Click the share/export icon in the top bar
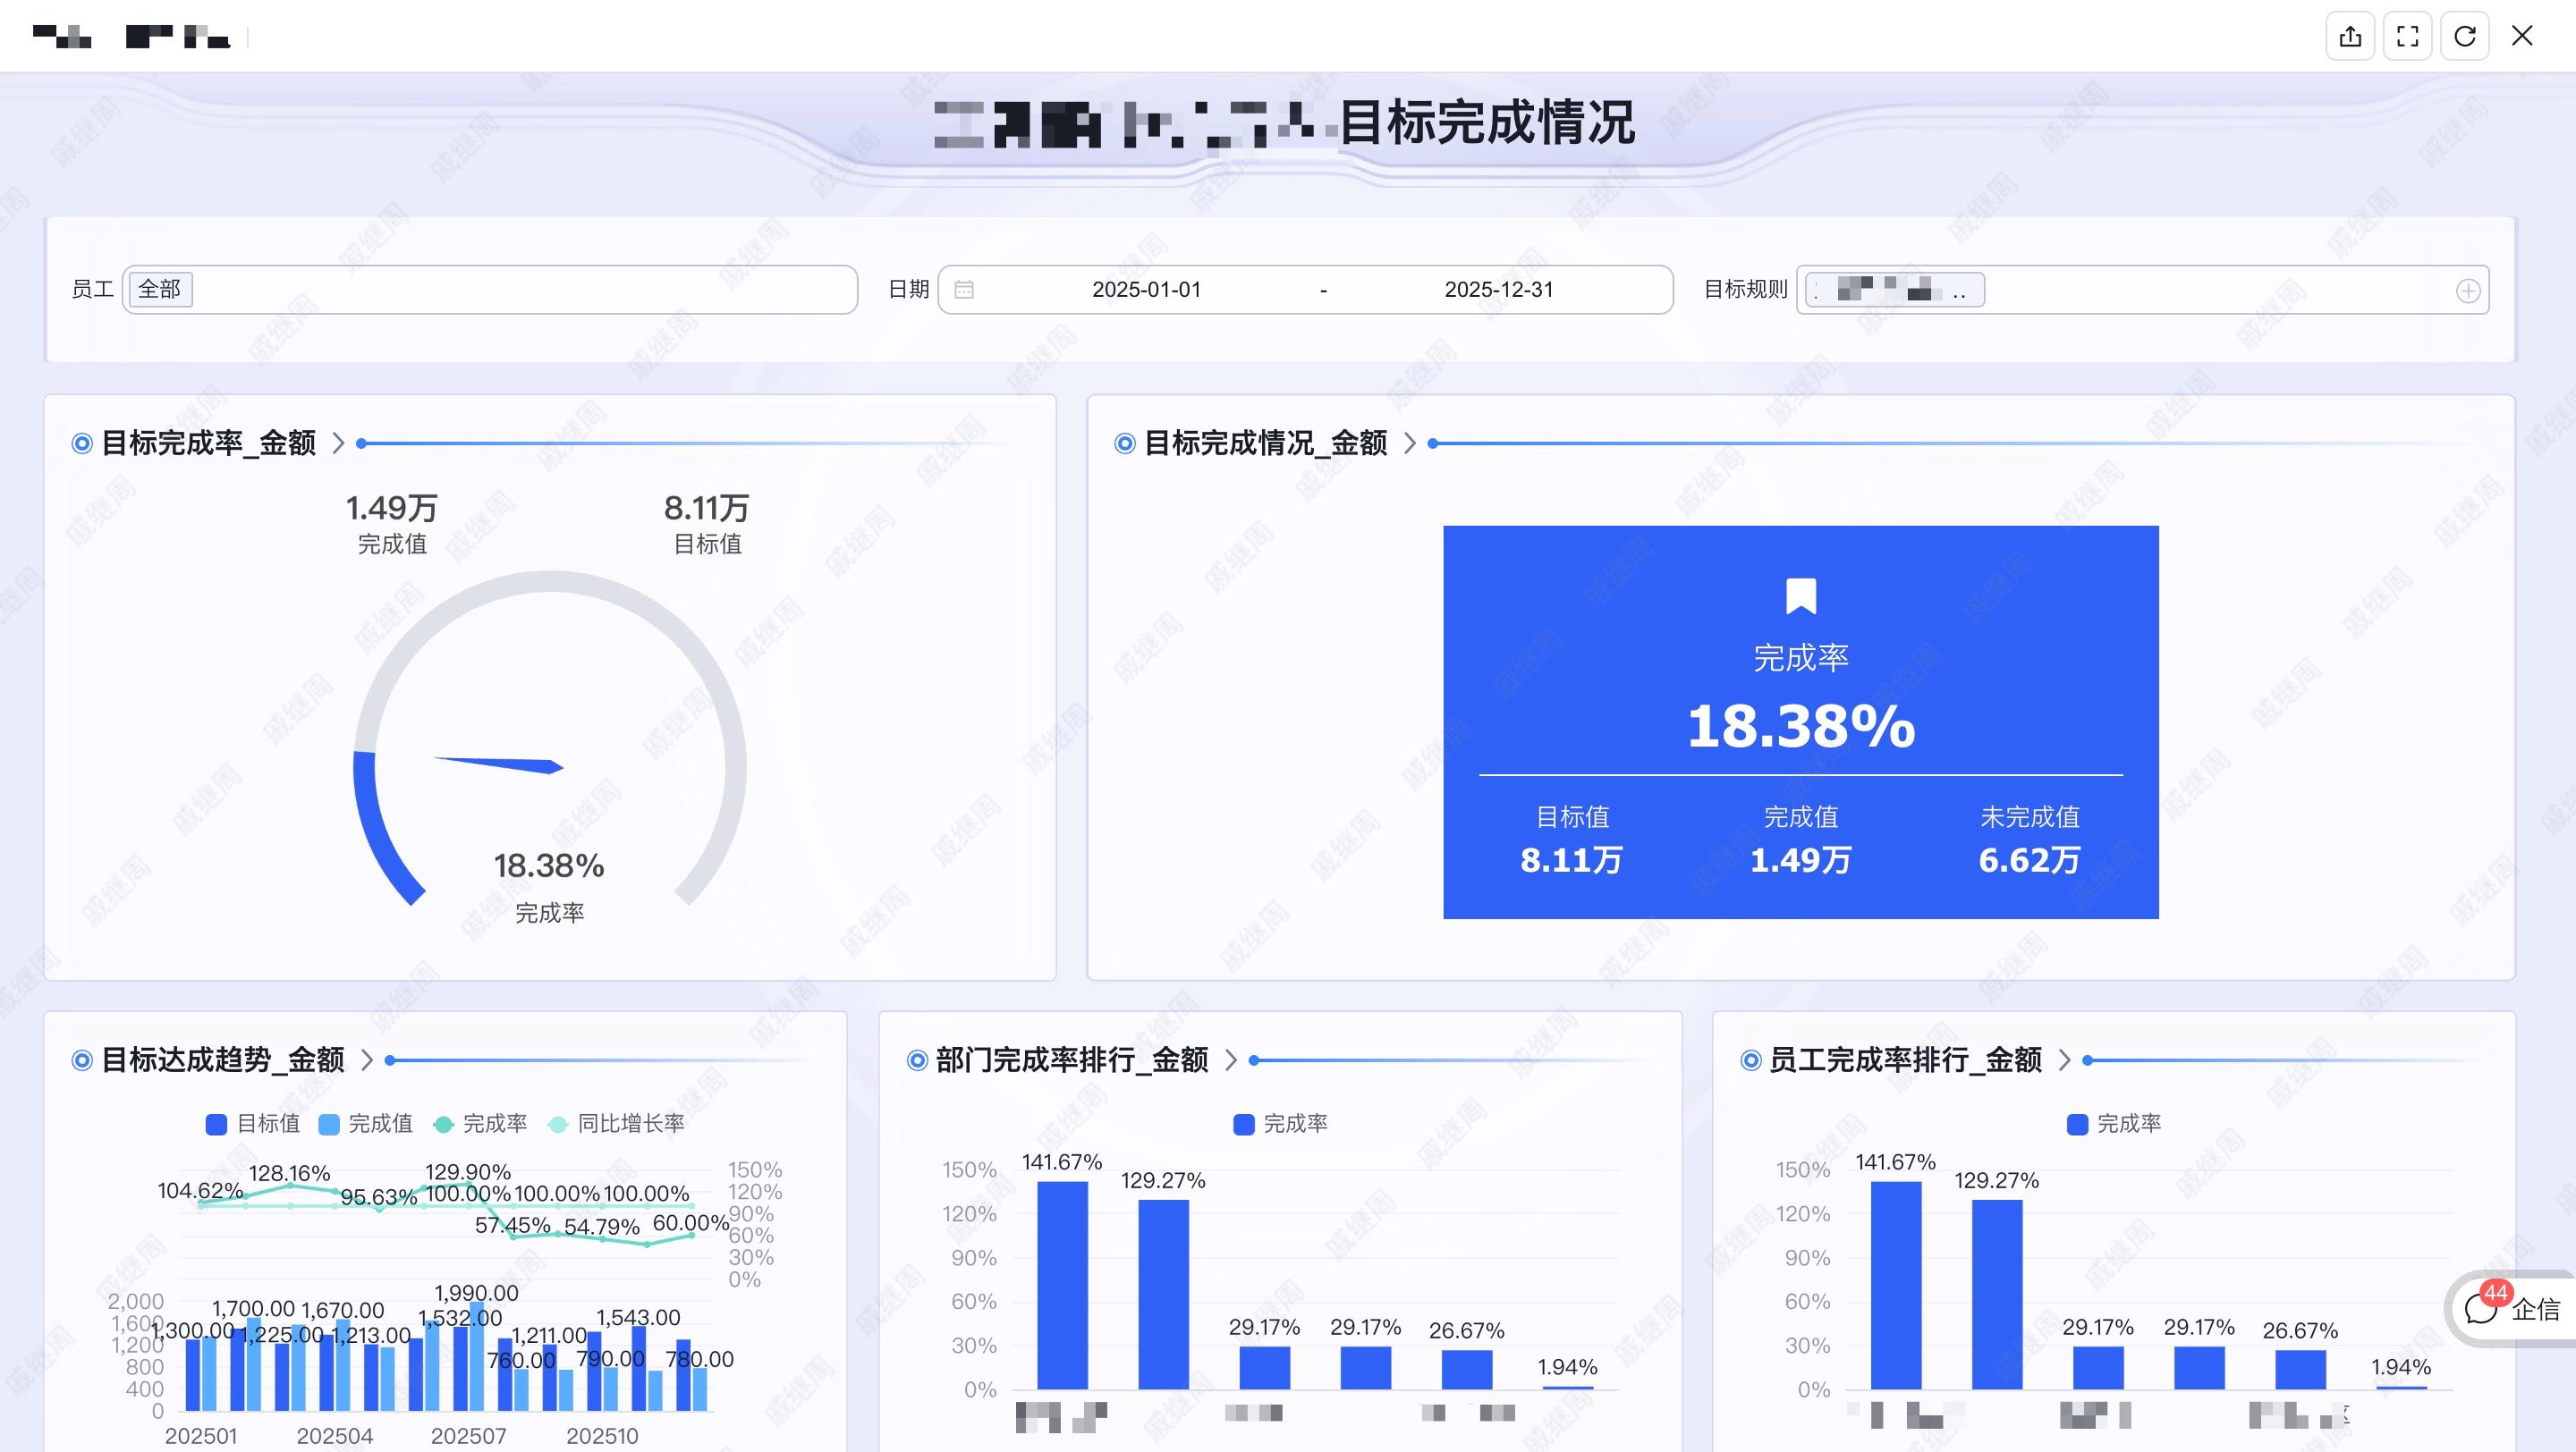The height and width of the screenshot is (1452, 2576). pyautogui.click(x=2350, y=37)
